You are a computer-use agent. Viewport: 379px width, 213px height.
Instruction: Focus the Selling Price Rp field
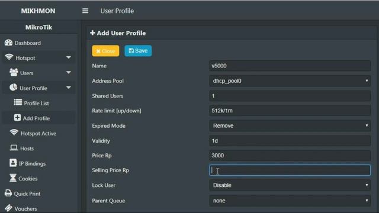click(x=290, y=170)
